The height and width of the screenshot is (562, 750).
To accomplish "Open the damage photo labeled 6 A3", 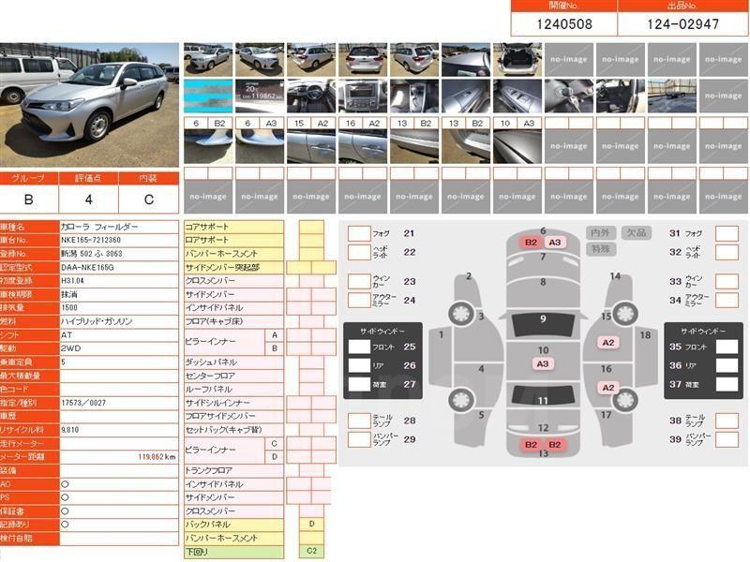I will [260, 146].
